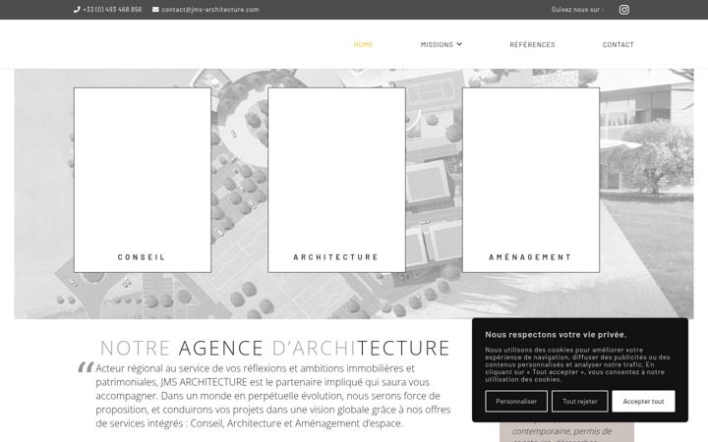Call the number +33 (0) 493 468 856
The height and width of the screenshot is (442, 708).
[112, 10]
